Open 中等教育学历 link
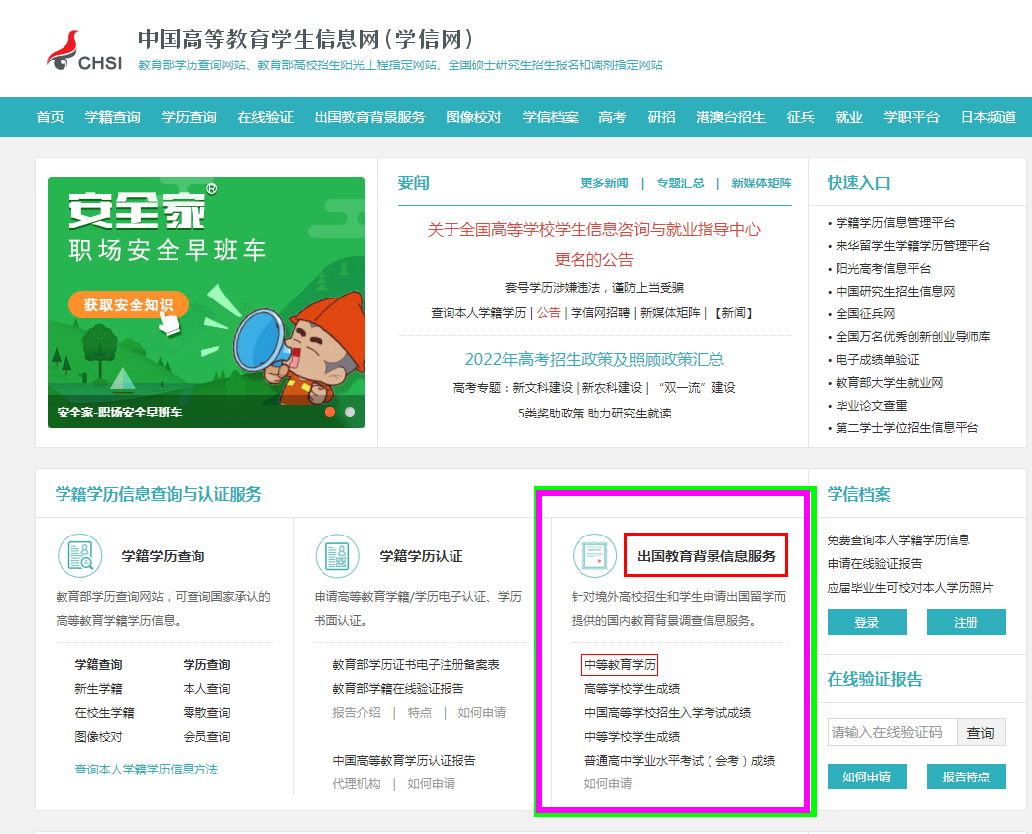This screenshot has height=834, width=1032. [620, 665]
